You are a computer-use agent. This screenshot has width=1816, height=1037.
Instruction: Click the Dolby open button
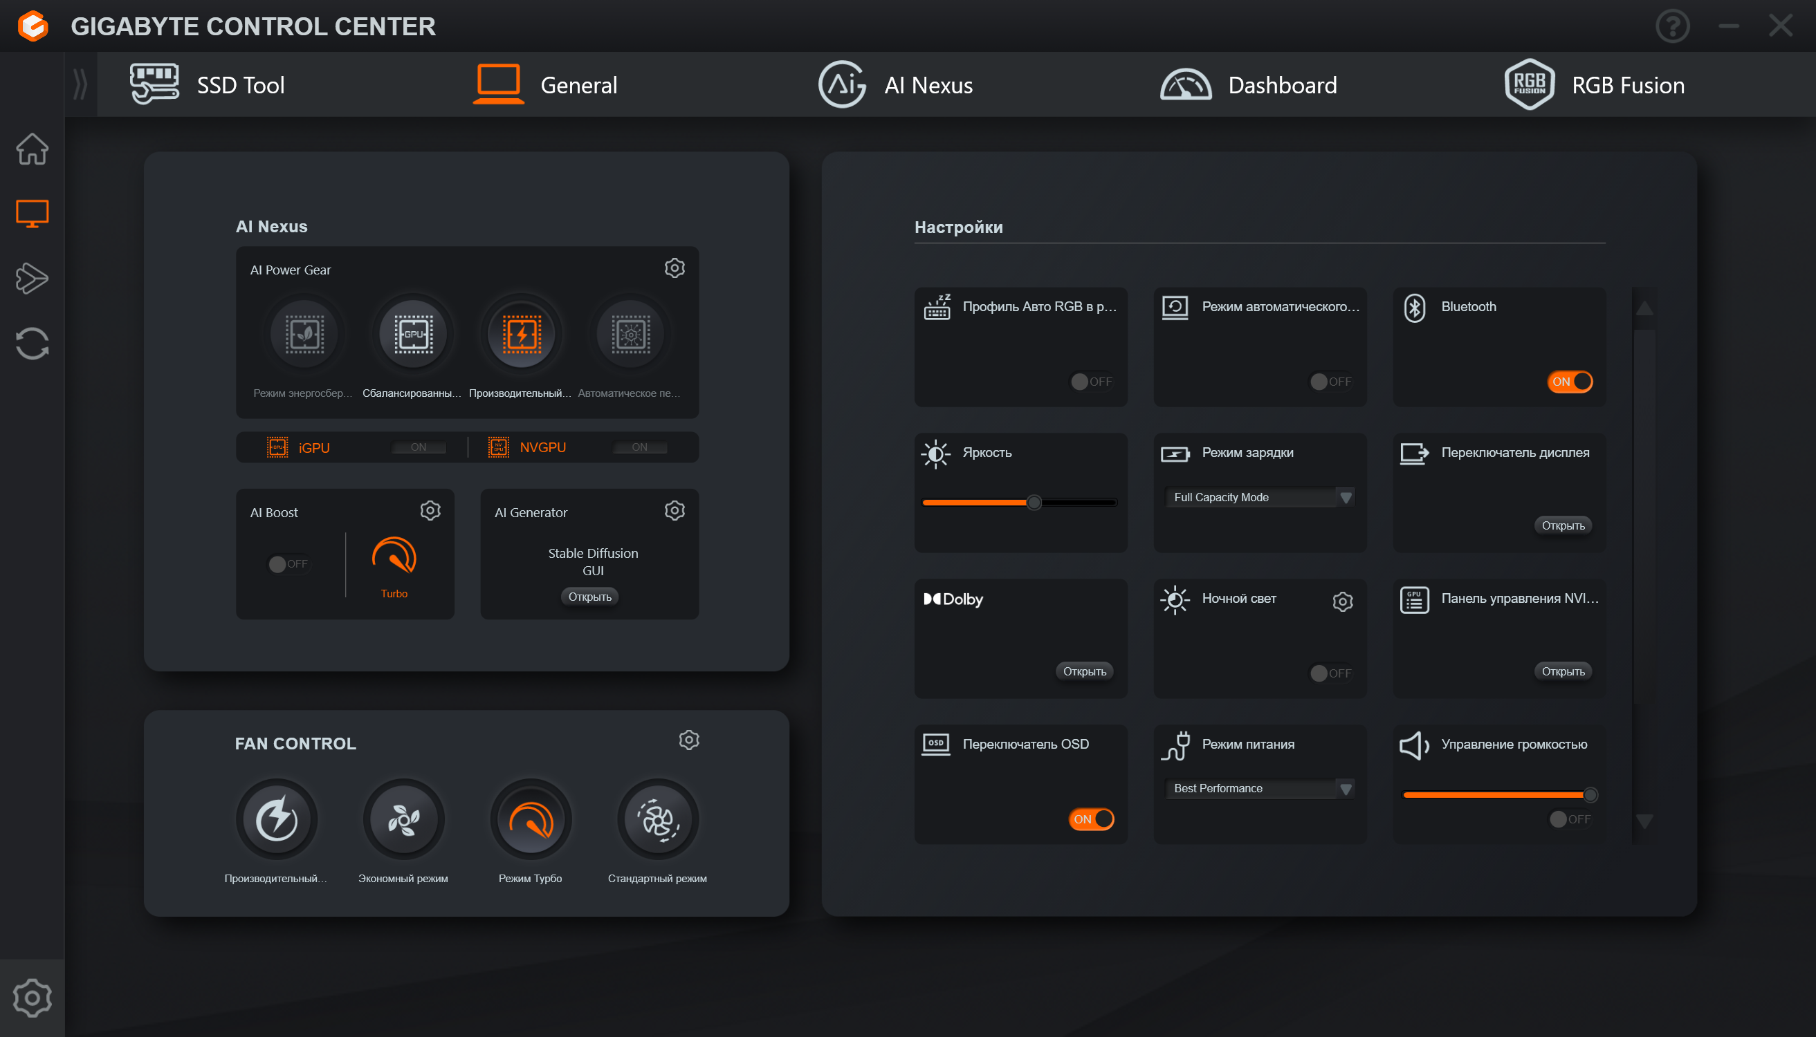(x=1084, y=671)
